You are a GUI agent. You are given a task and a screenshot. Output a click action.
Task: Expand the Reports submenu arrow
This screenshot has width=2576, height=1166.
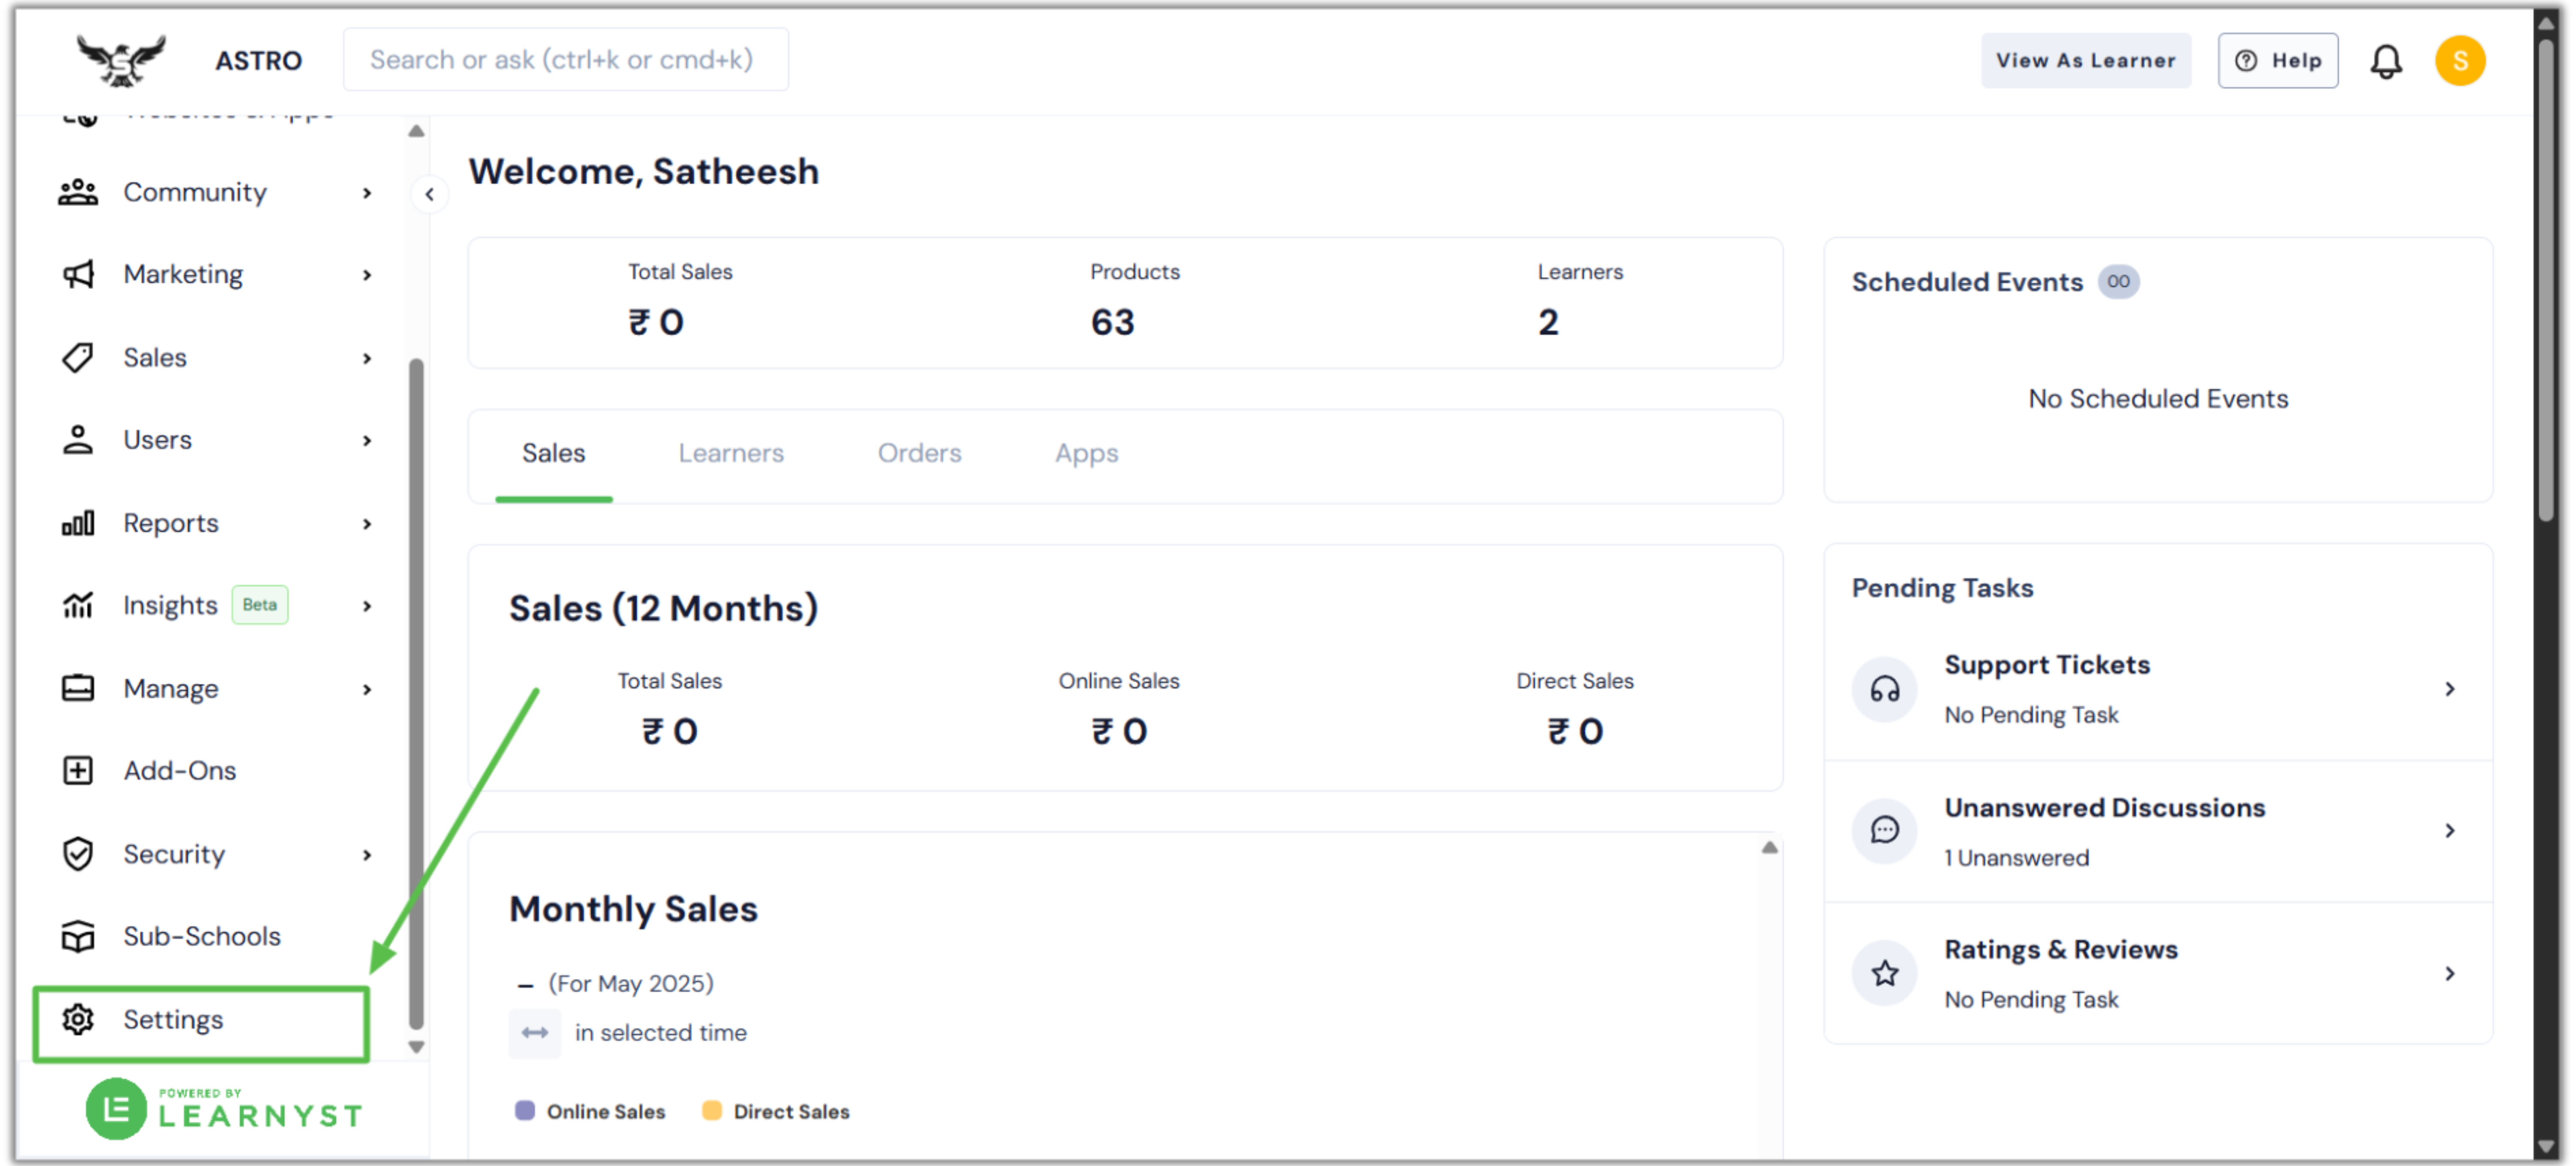tap(367, 524)
